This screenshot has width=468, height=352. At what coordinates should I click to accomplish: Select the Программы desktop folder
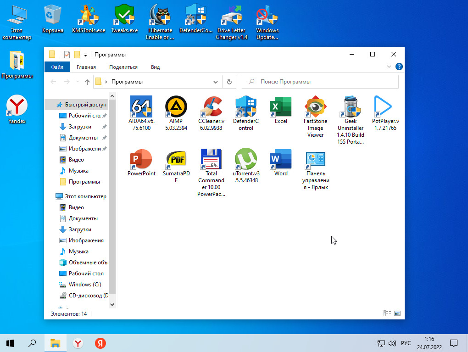pyautogui.click(x=17, y=61)
